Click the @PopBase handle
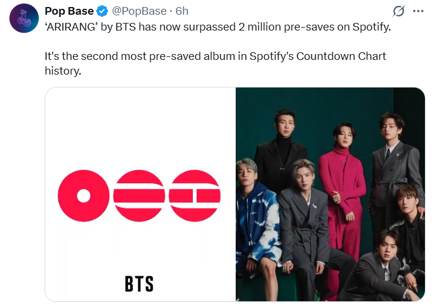 (x=139, y=11)
